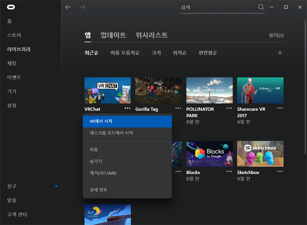Open '채팅' in sidebar

[x=12, y=63]
